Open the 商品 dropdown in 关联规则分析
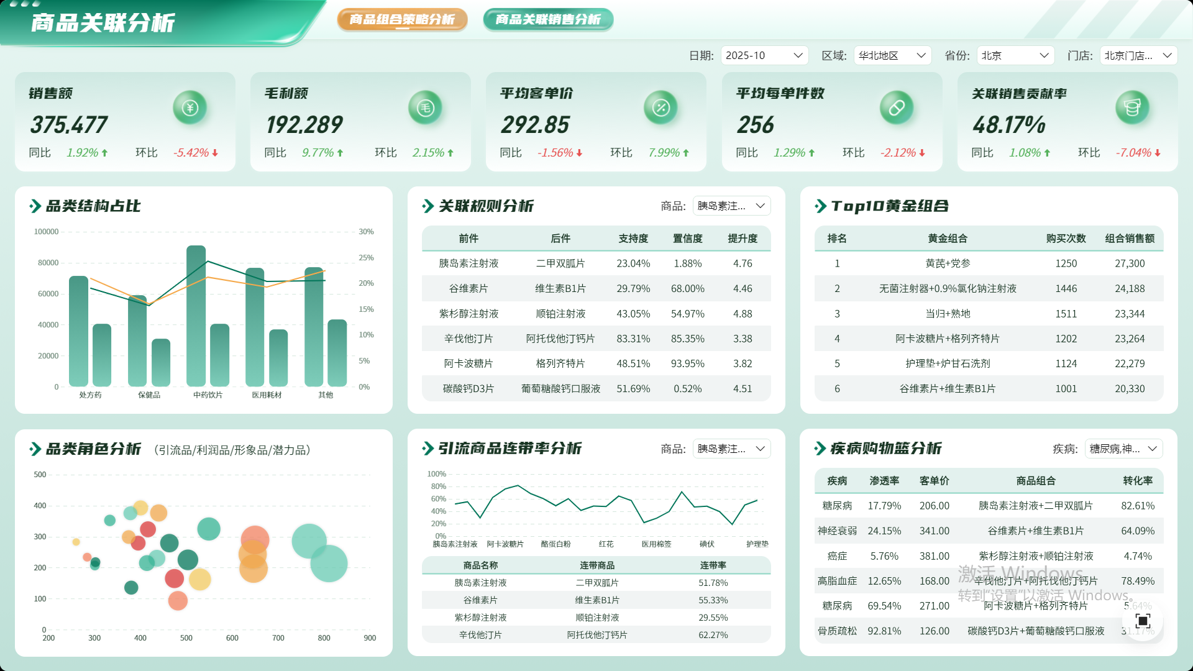 (731, 206)
